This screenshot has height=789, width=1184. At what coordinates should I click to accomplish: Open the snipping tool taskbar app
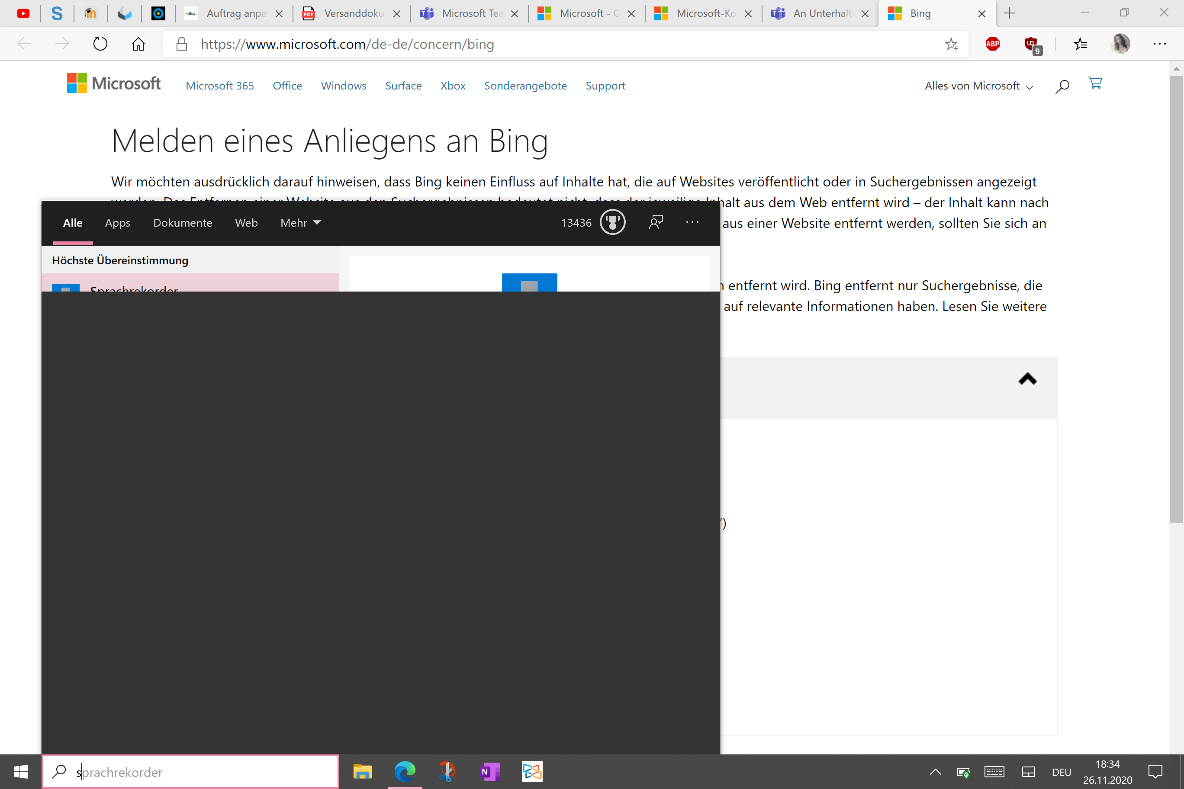tap(447, 772)
